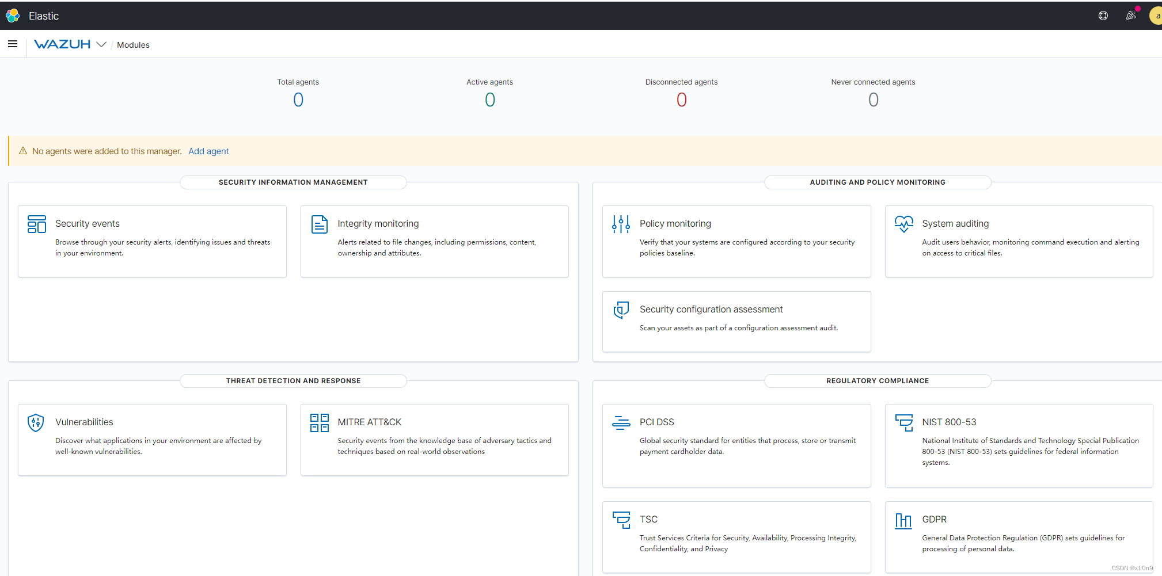Expand the Wazuh menu chevron
Screen dimensions: 1162x576
(101, 44)
